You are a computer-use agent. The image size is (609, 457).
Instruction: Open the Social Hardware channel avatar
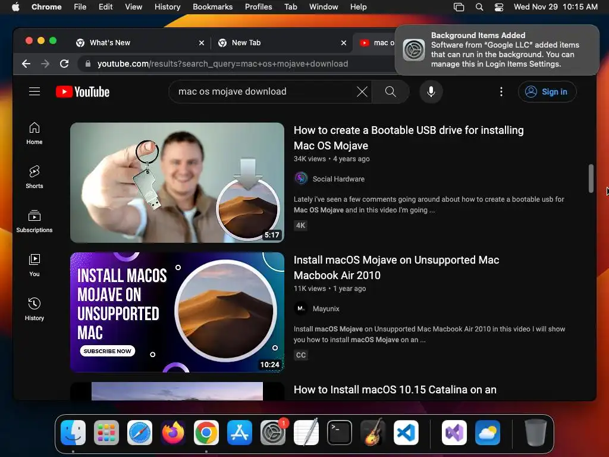[300, 179]
